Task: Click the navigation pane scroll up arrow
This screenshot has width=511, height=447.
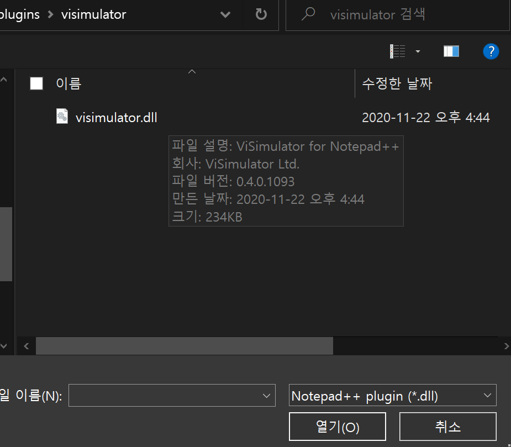Action: coord(4,79)
